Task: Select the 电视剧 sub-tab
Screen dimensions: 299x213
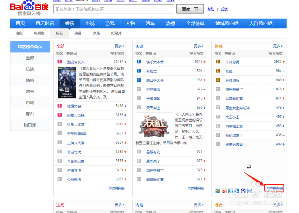Action: [39, 33]
